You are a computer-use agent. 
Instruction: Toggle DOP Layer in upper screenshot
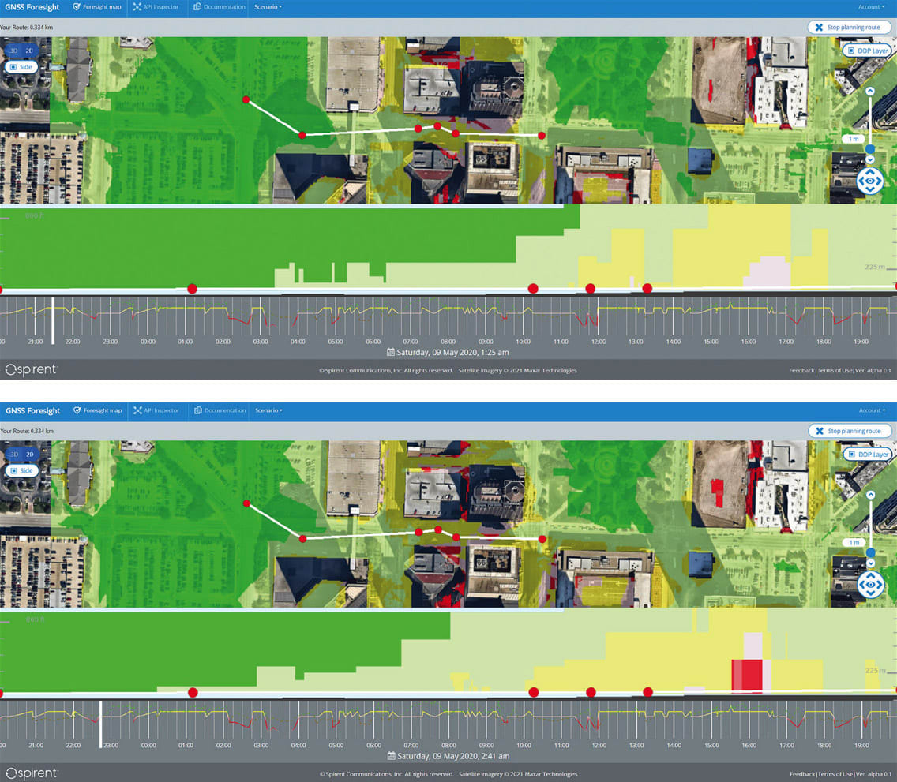tap(869, 51)
